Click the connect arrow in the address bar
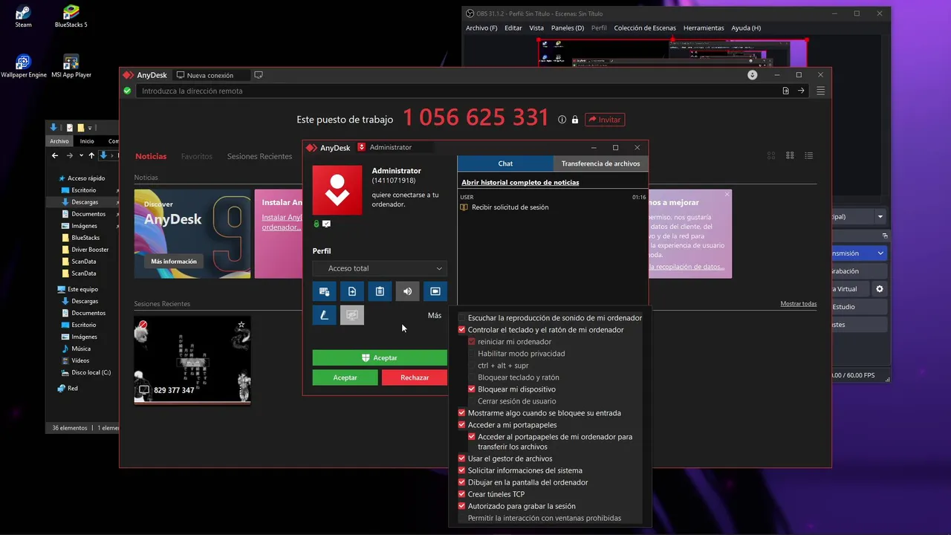The width and height of the screenshot is (951, 535). (x=801, y=91)
